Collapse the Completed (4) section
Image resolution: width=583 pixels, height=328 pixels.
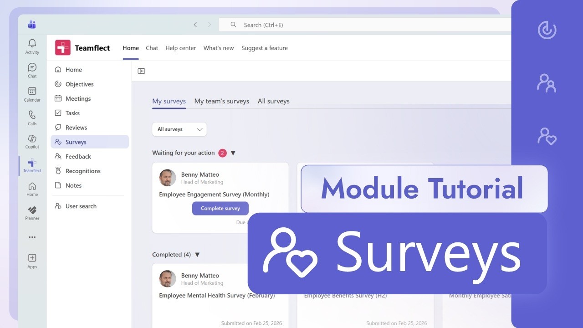coord(197,255)
